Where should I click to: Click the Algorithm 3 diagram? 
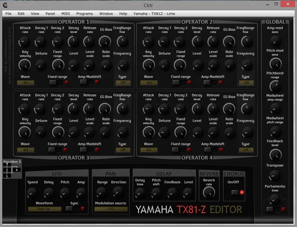click(12, 169)
